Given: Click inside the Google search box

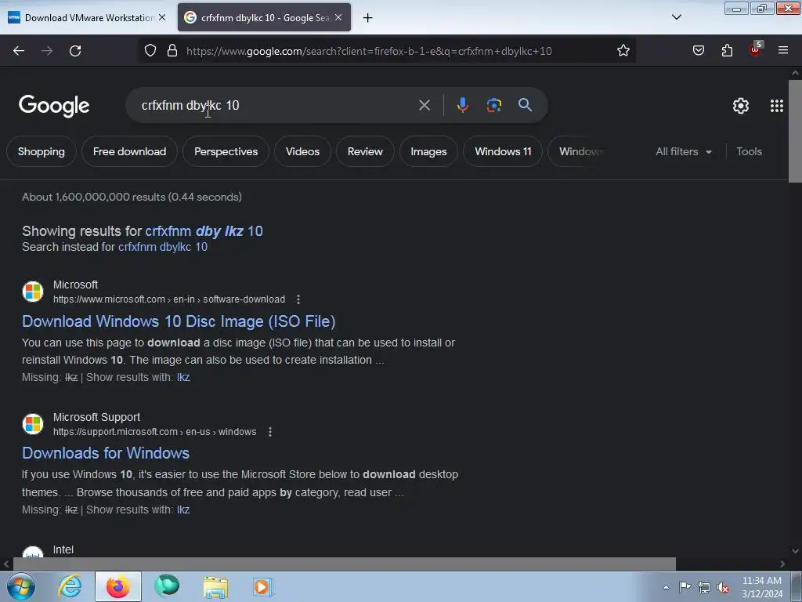Looking at the screenshot, I should (276, 106).
